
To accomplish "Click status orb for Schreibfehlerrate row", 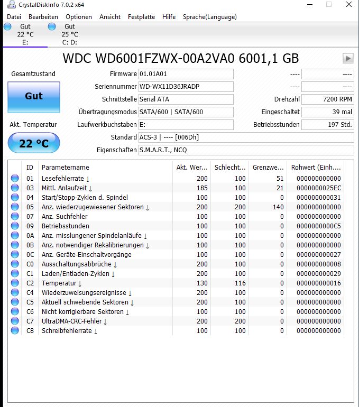I will tap(15, 331).
